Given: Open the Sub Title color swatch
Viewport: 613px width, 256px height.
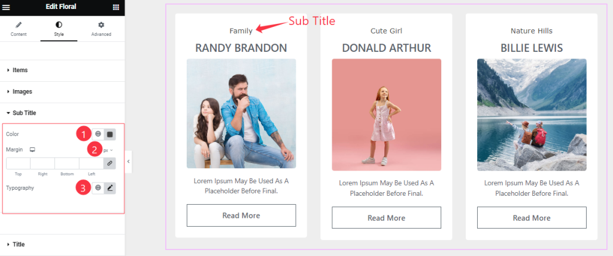Looking at the screenshot, I should 110,134.
